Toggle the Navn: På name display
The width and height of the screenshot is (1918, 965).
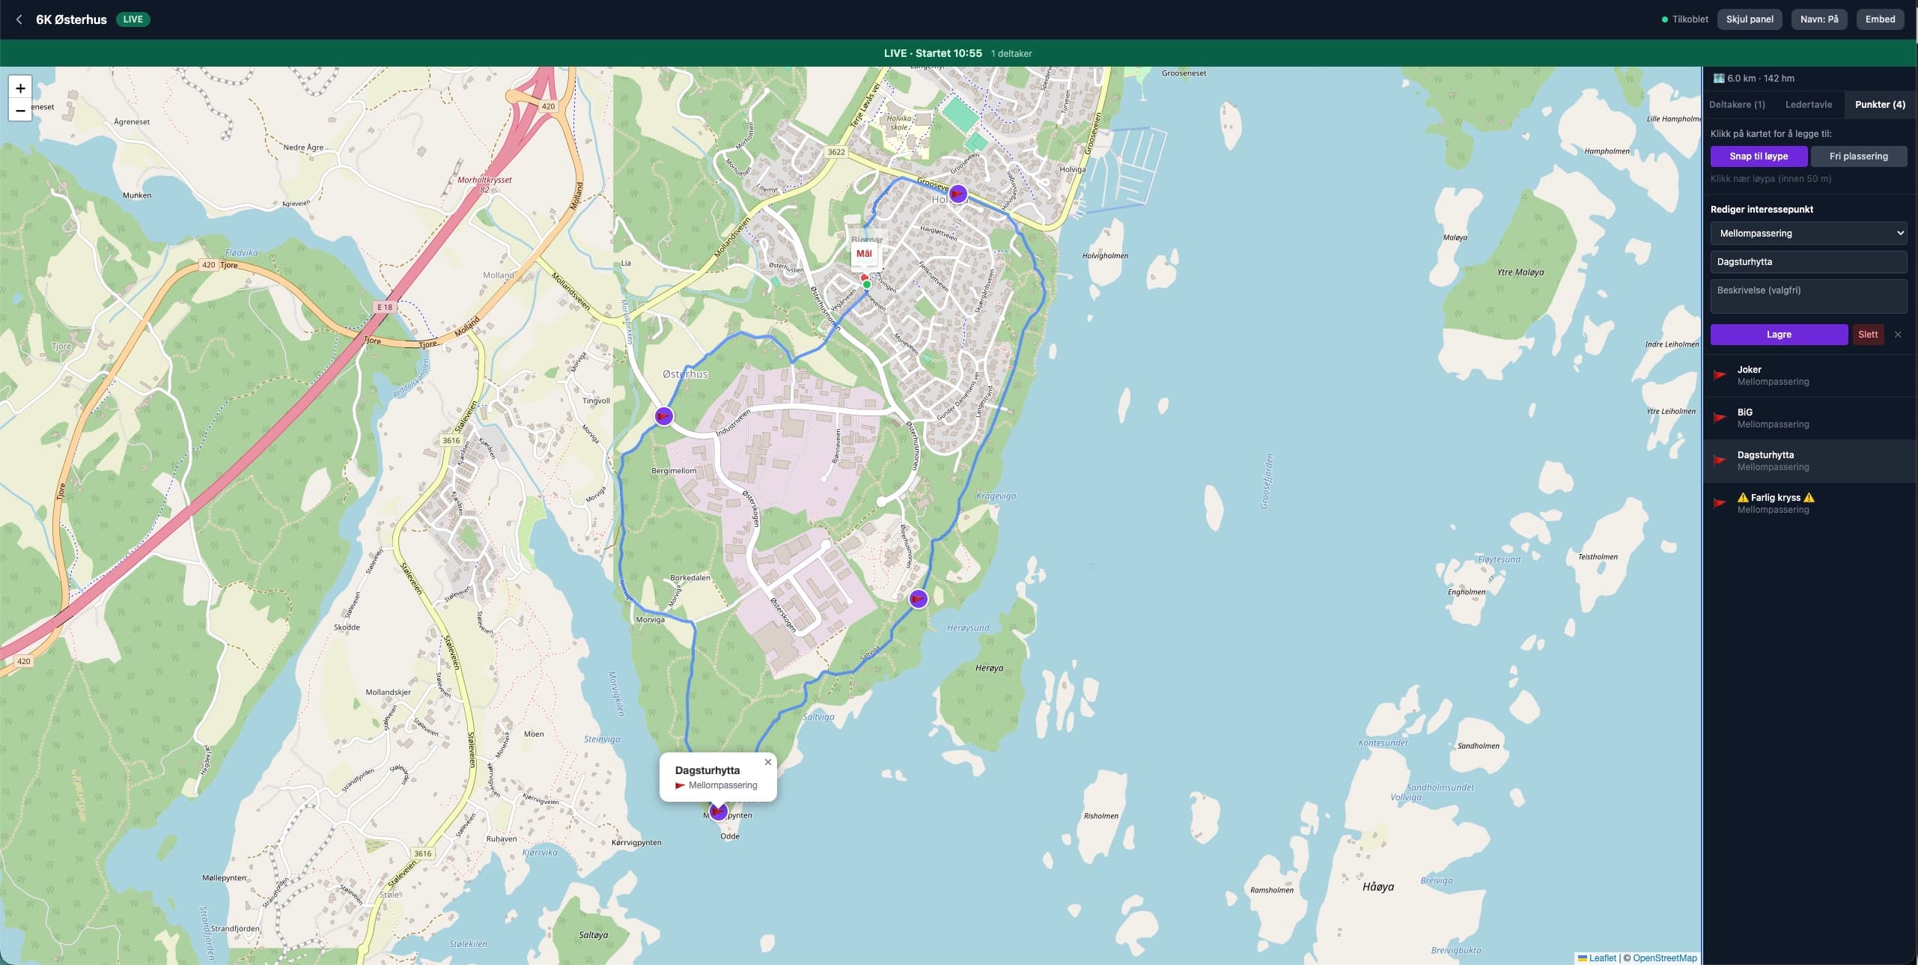tap(1818, 19)
